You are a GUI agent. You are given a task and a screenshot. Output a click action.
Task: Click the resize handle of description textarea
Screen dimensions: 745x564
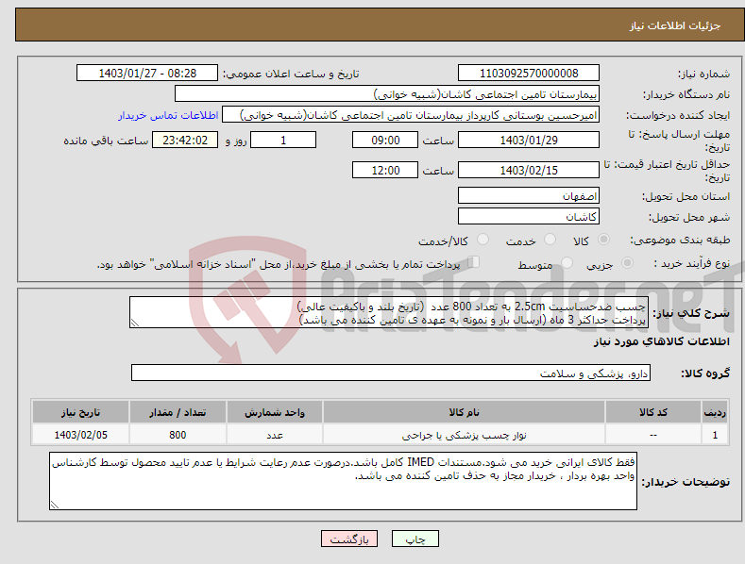[135, 323]
